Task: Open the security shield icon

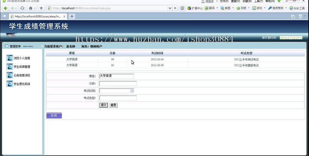Action: coord(182,8)
